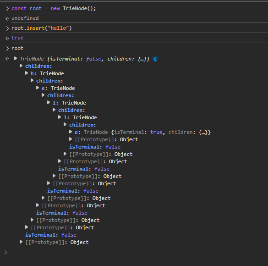Collapse the l: TrieNode that follows e's children

tap(49, 103)
